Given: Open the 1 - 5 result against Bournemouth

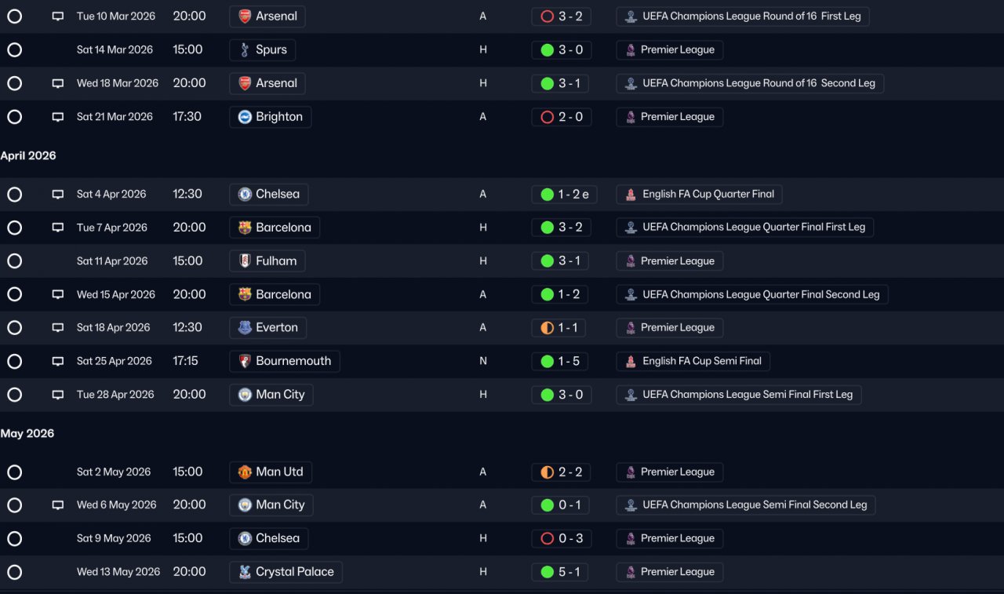Looking at the screenshot, I should 562,361.
